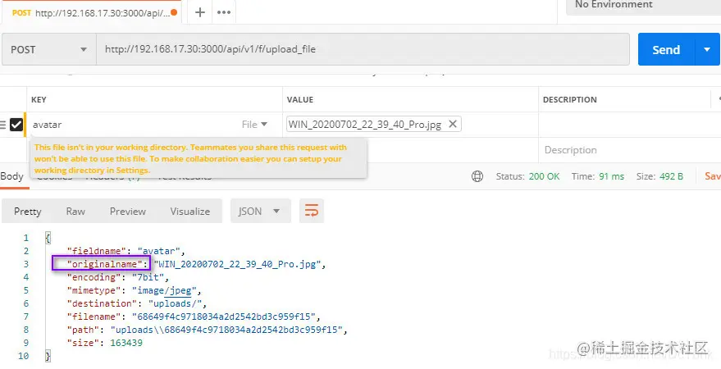
Task: Click the VALUE column header
Action: (300, 100)
